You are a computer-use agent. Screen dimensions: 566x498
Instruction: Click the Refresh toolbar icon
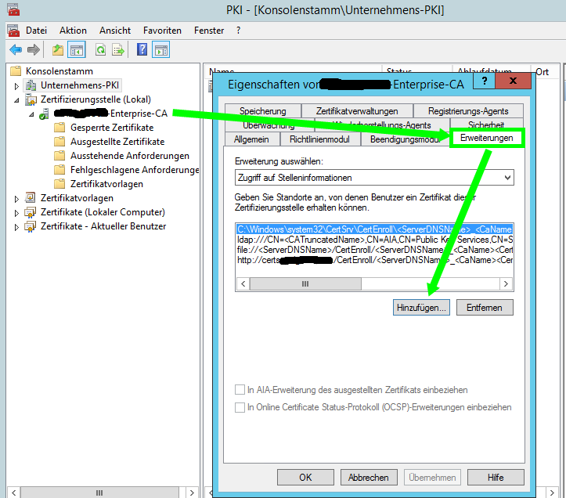[x=100, y=49]
